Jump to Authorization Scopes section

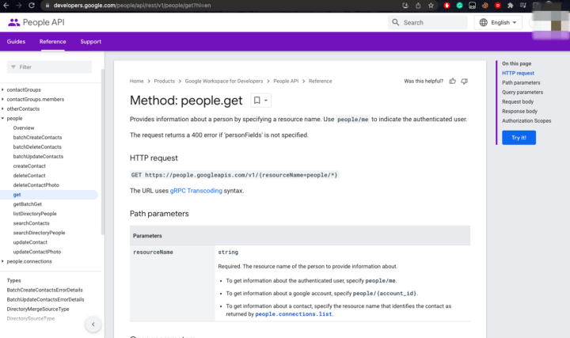(x=526, y=120)
